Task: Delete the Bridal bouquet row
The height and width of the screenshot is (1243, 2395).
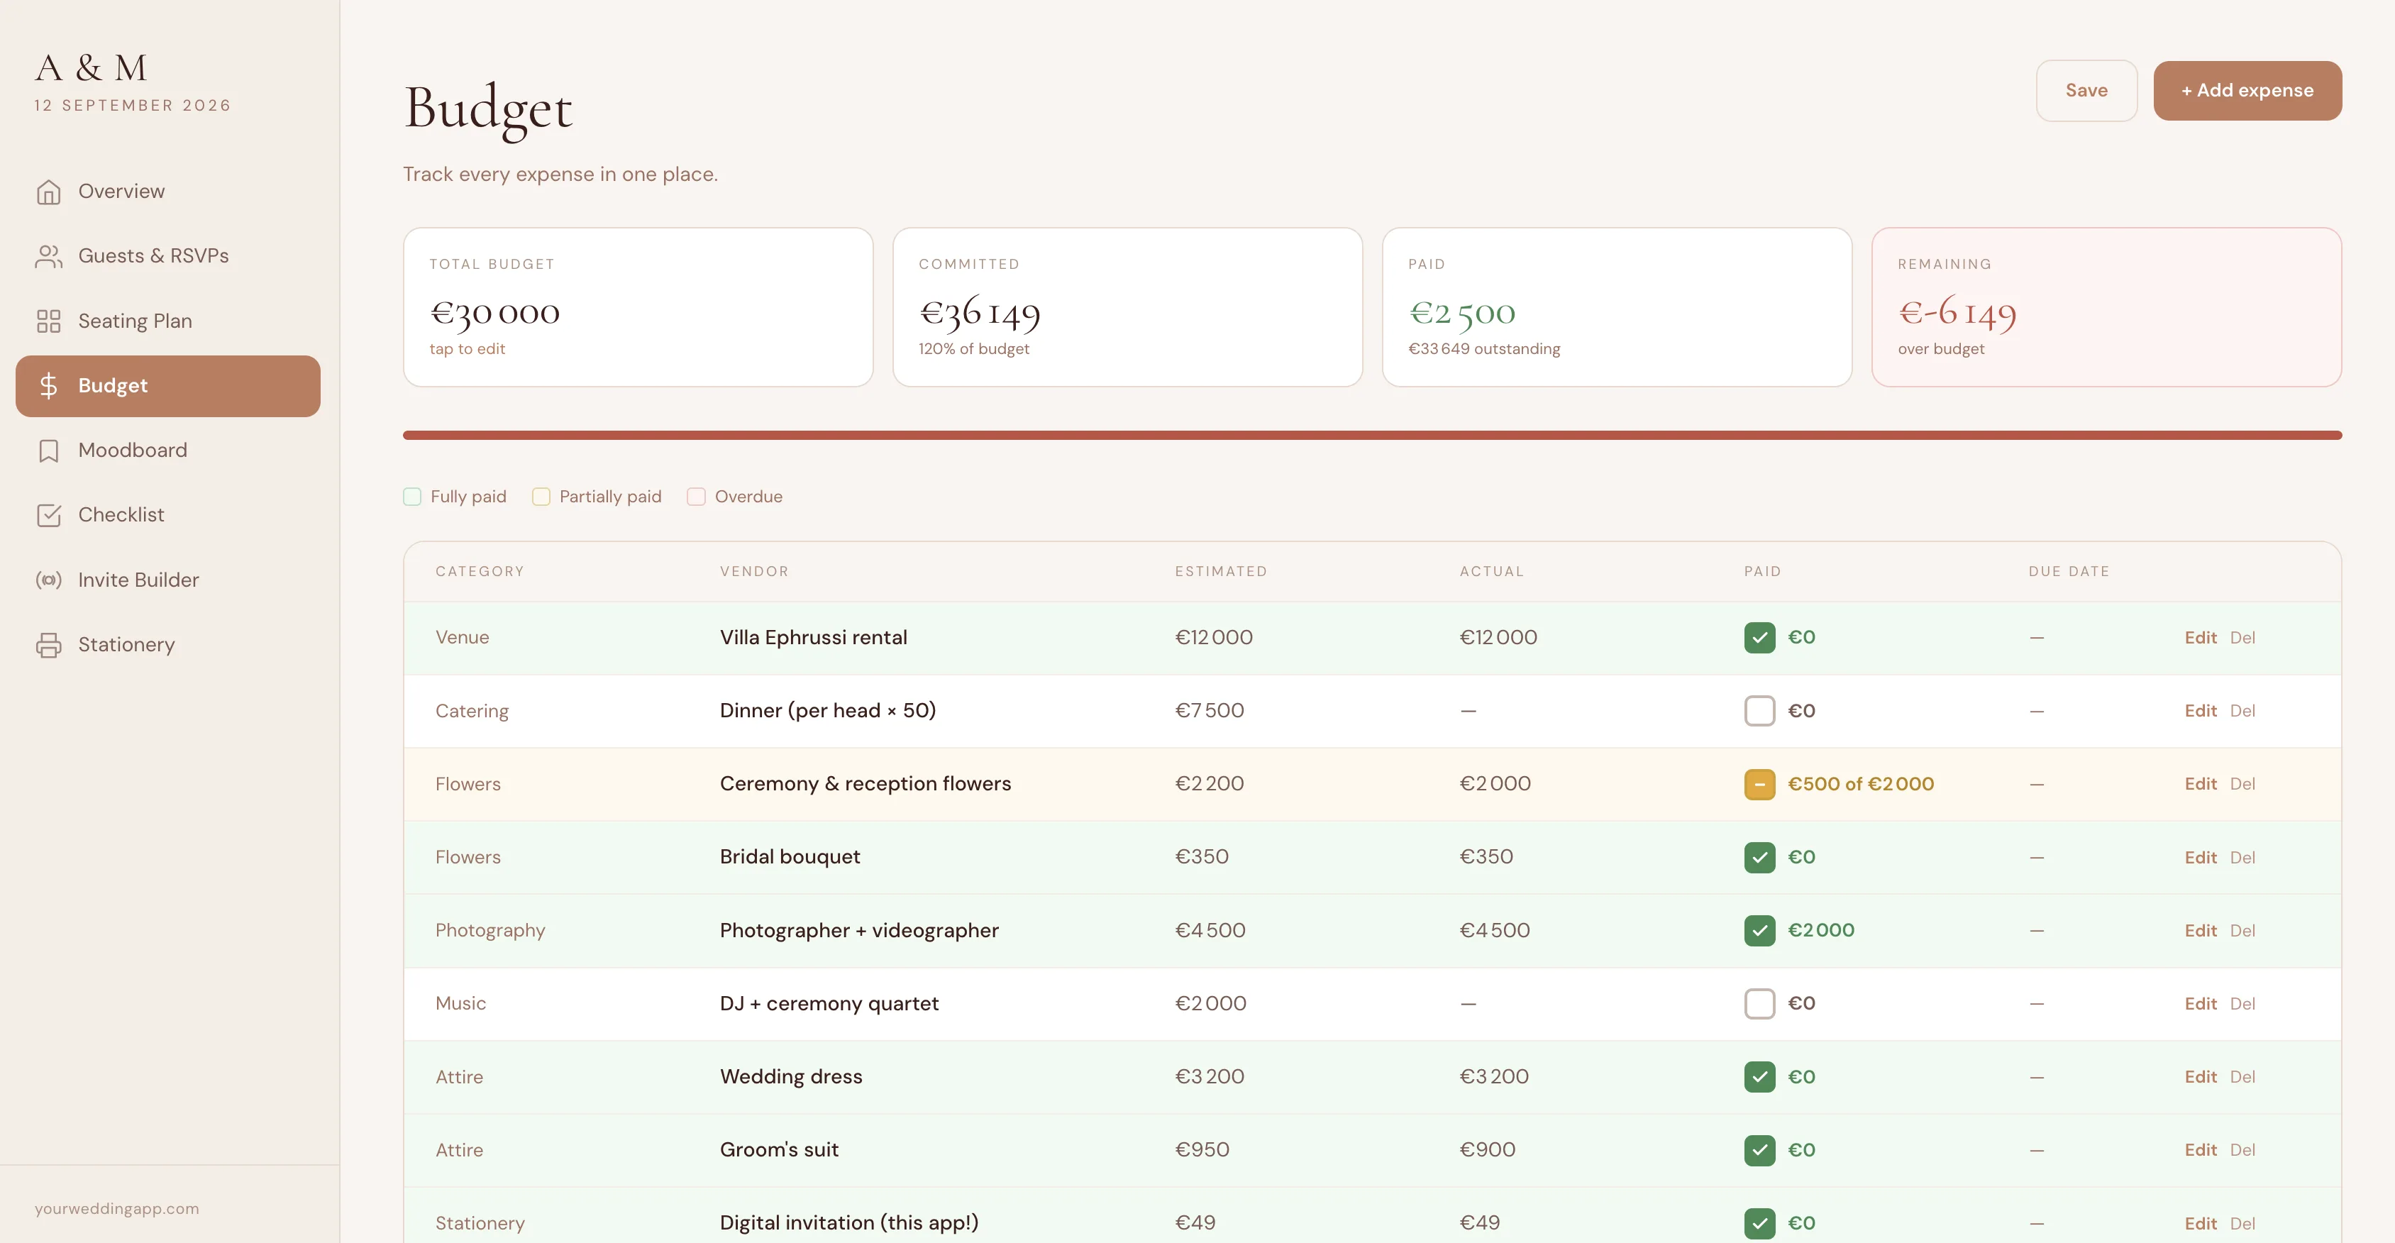Action: pyautogui.click(x=2242, y=857)
